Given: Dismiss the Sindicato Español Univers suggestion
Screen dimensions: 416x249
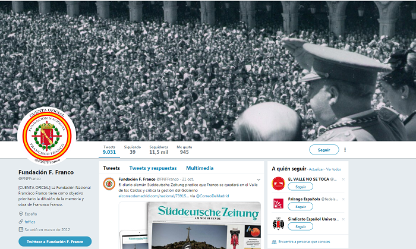Looking at the screenshot, I should point(343,219).
